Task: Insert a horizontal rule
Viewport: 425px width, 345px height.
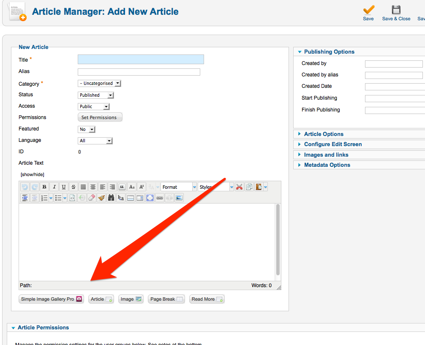Action: tap(131, 198)
